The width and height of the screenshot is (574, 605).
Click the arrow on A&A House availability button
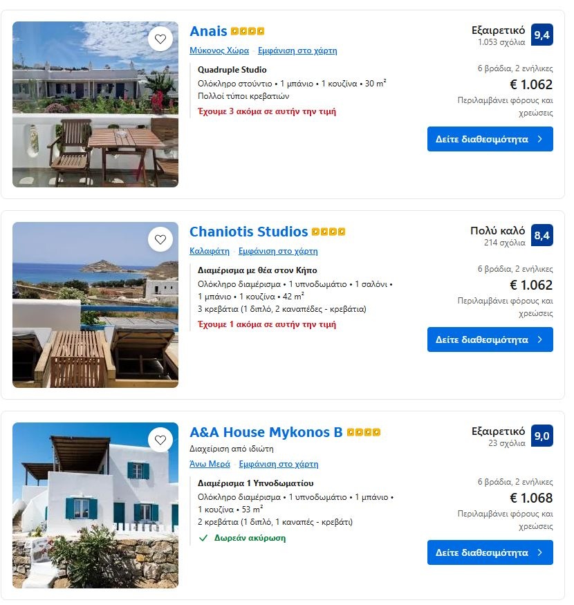point(539,552)
